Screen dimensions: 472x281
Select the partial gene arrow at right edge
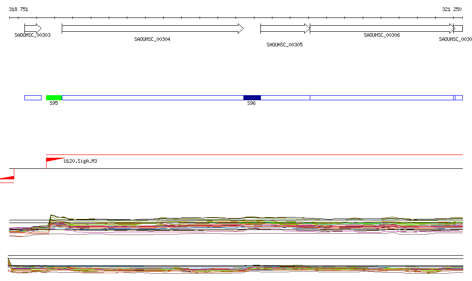coord(458,29)
